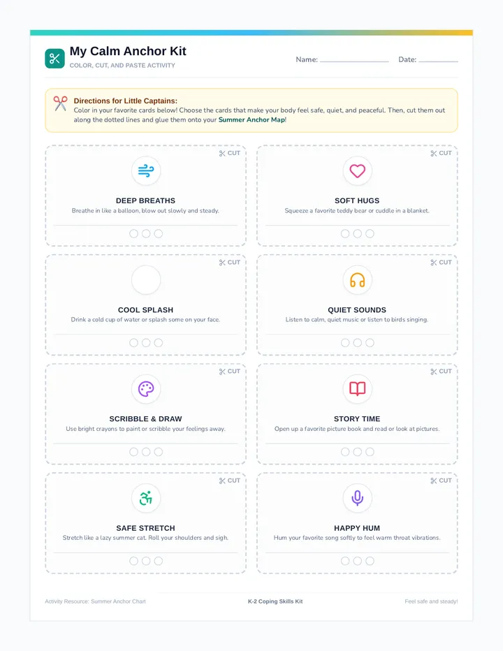Mark the first rating circle under Happy Hum
Viewport: 503px width, 651px height.
click(x=344, y=561)
